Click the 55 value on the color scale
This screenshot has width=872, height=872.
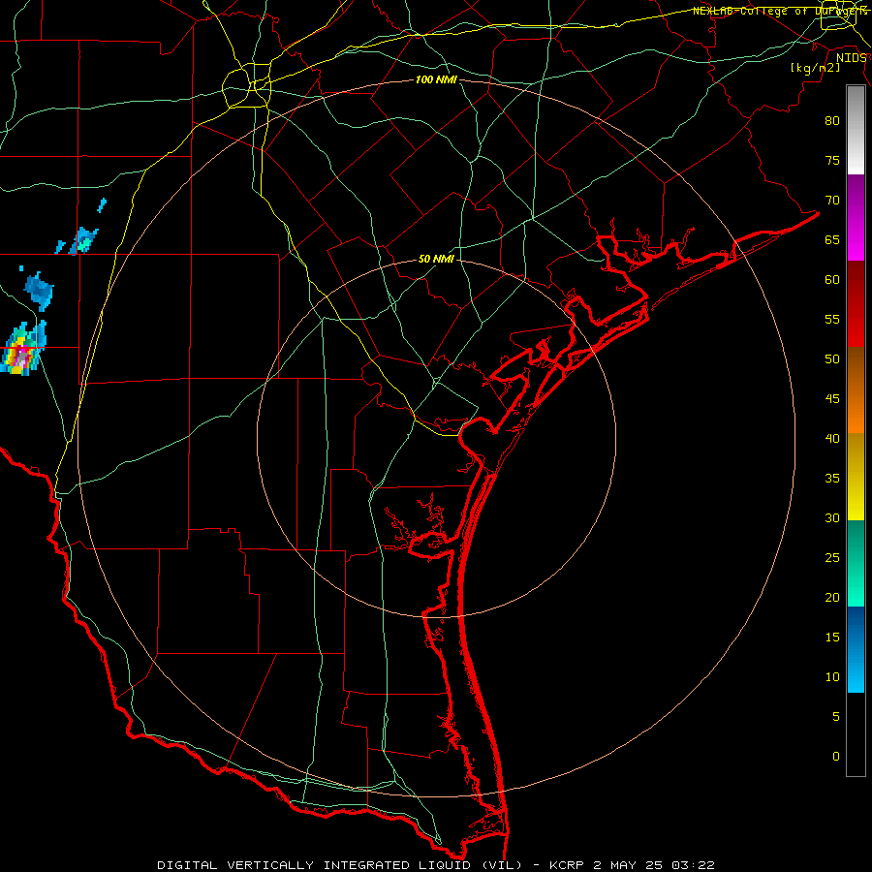(x=832, y=319)
